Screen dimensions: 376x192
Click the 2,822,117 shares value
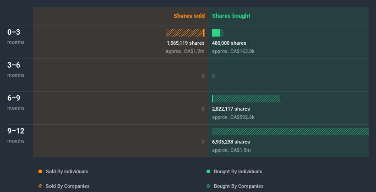pos(231,109)
